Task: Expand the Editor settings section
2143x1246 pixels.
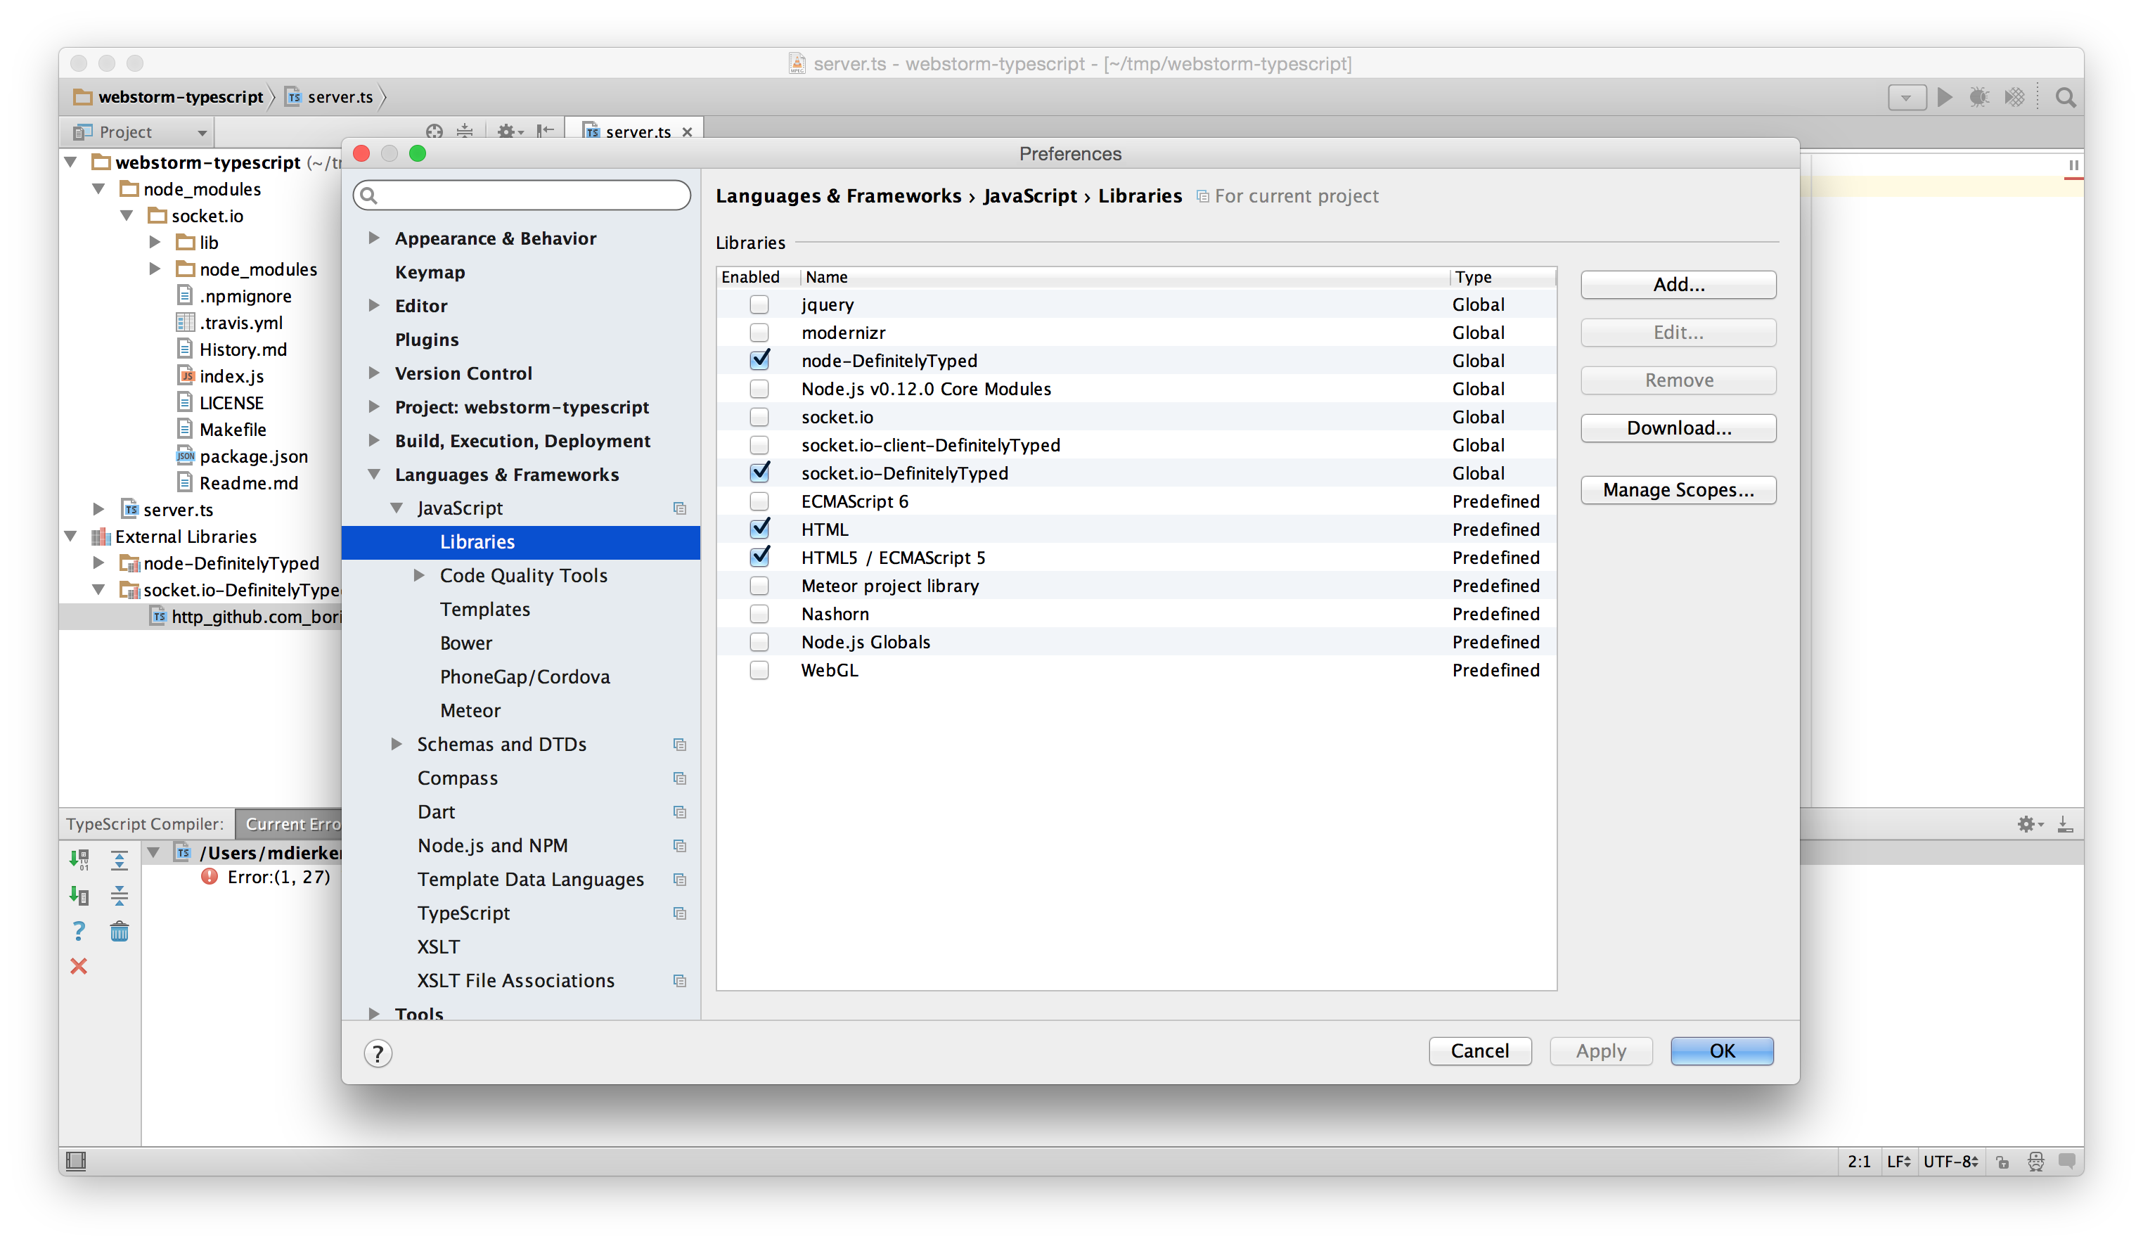Action: [373, 305]
